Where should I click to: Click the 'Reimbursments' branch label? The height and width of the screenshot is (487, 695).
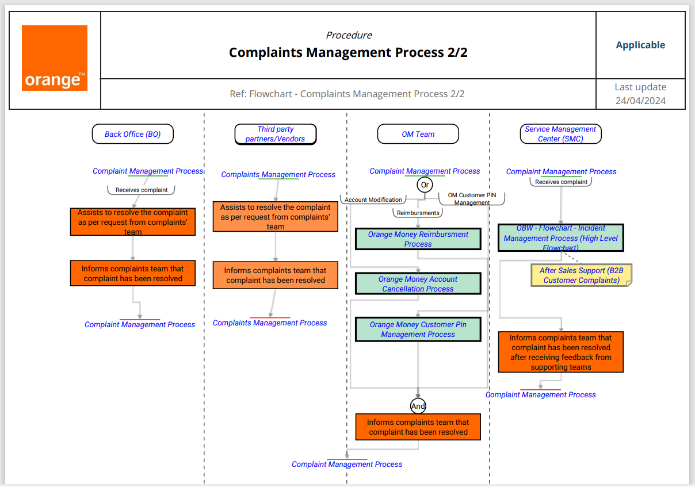pos(418,213)
